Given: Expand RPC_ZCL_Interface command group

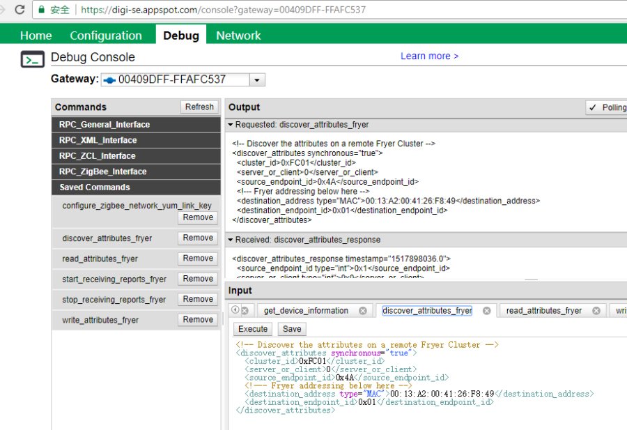Looking at the screenshot, I should click(136, 156).
